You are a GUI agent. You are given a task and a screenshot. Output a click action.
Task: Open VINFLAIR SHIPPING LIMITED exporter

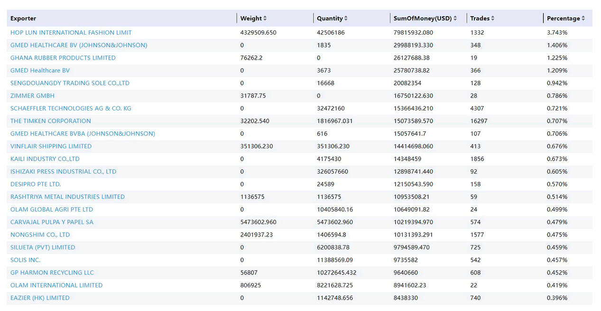click(51, 146)
